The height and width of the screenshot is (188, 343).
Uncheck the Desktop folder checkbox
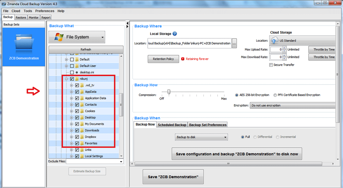point(77,118)
